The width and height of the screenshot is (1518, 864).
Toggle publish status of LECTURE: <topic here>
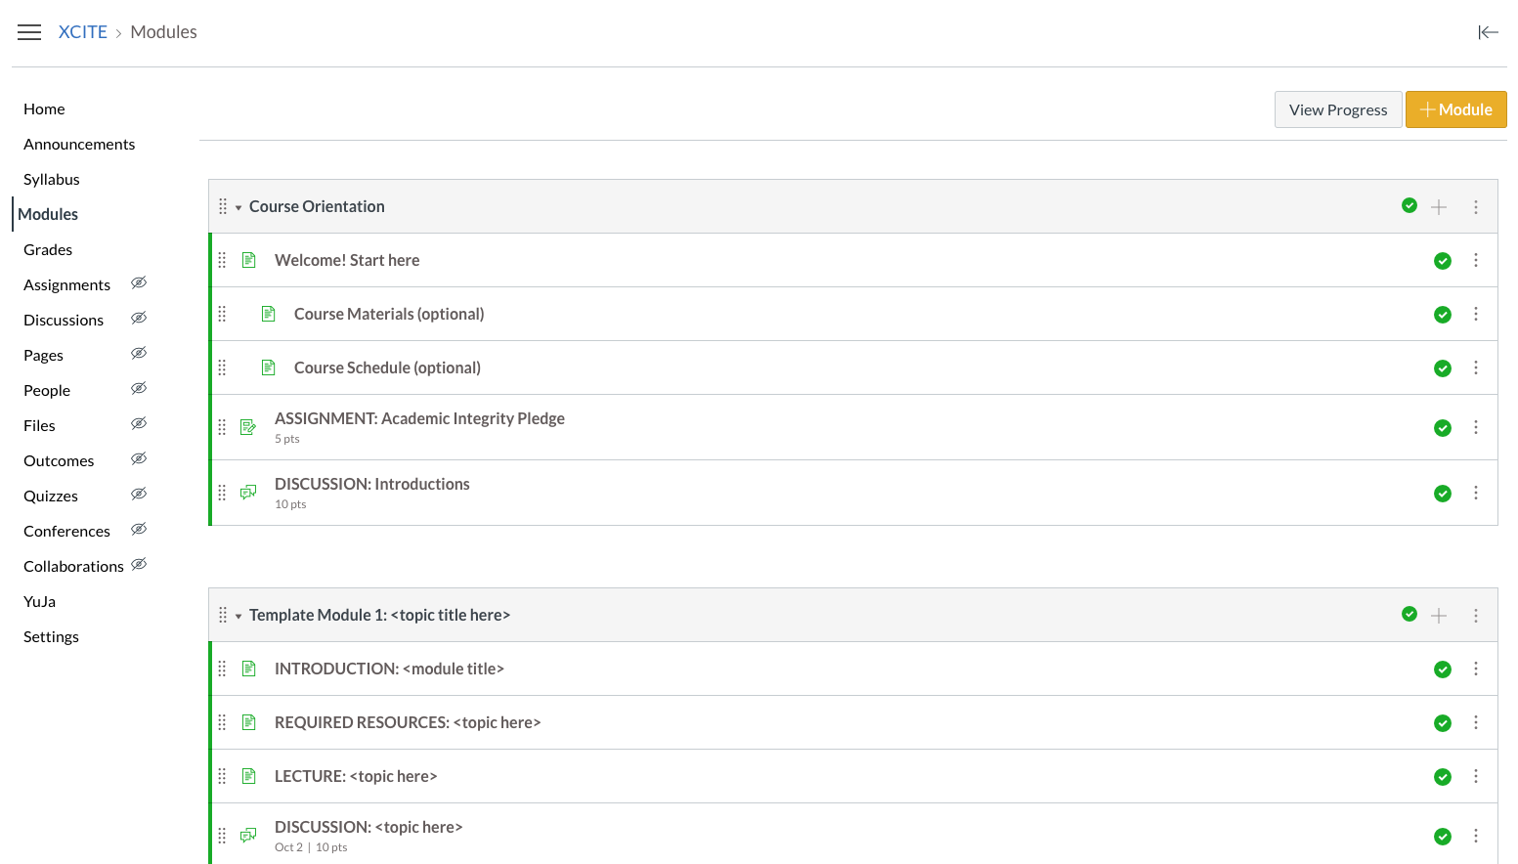pyautogui.click(x=1442, y=777)
